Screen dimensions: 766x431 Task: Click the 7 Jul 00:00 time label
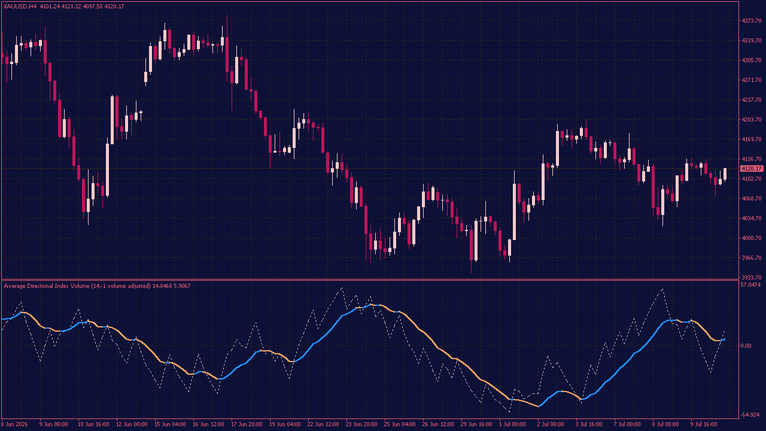(627, 424)
